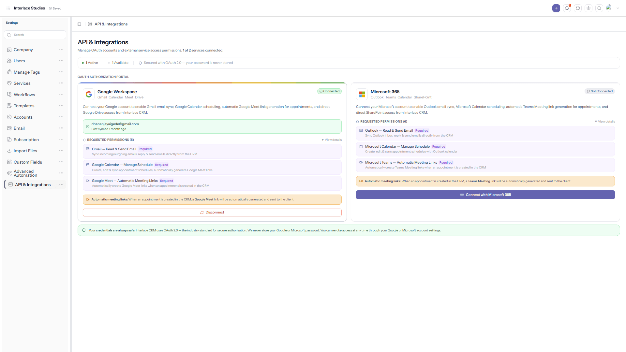This screenshot has height=352, width=626.
Task: Click the Gmail envelope icon
Action: 88,149
